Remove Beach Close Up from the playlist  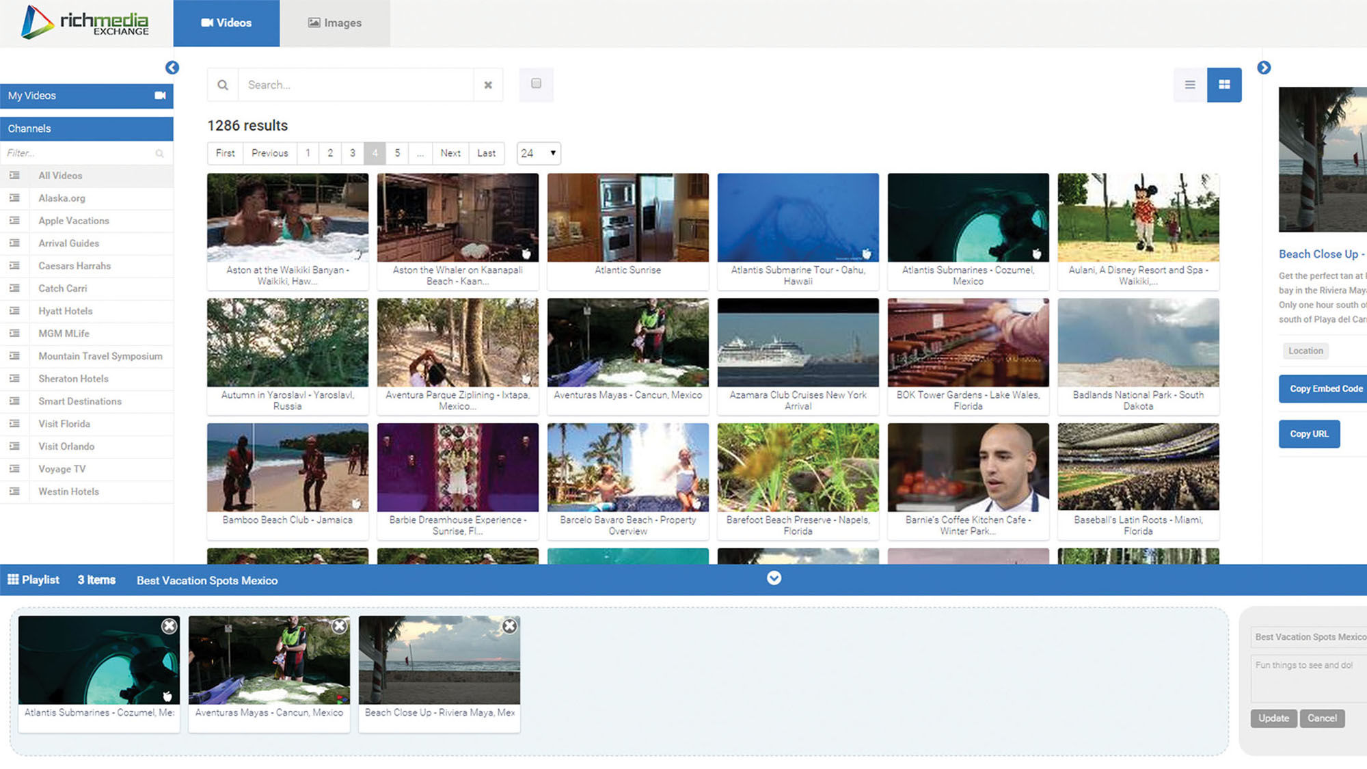tap(509, 626)
